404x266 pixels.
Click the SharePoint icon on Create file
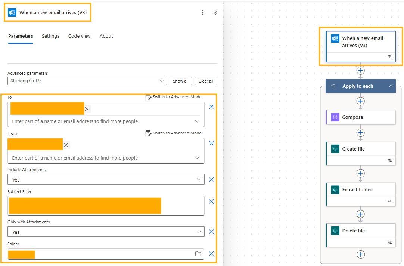[x=335, y=149]
